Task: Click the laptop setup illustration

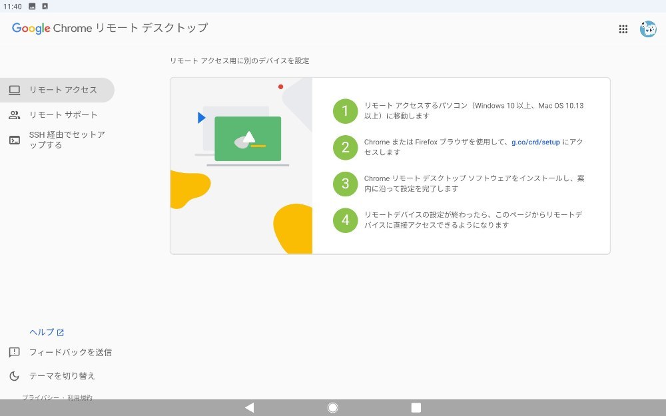Action: coord(241,166)
